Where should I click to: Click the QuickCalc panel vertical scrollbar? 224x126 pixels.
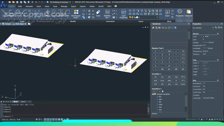click(x=189, y=35)
